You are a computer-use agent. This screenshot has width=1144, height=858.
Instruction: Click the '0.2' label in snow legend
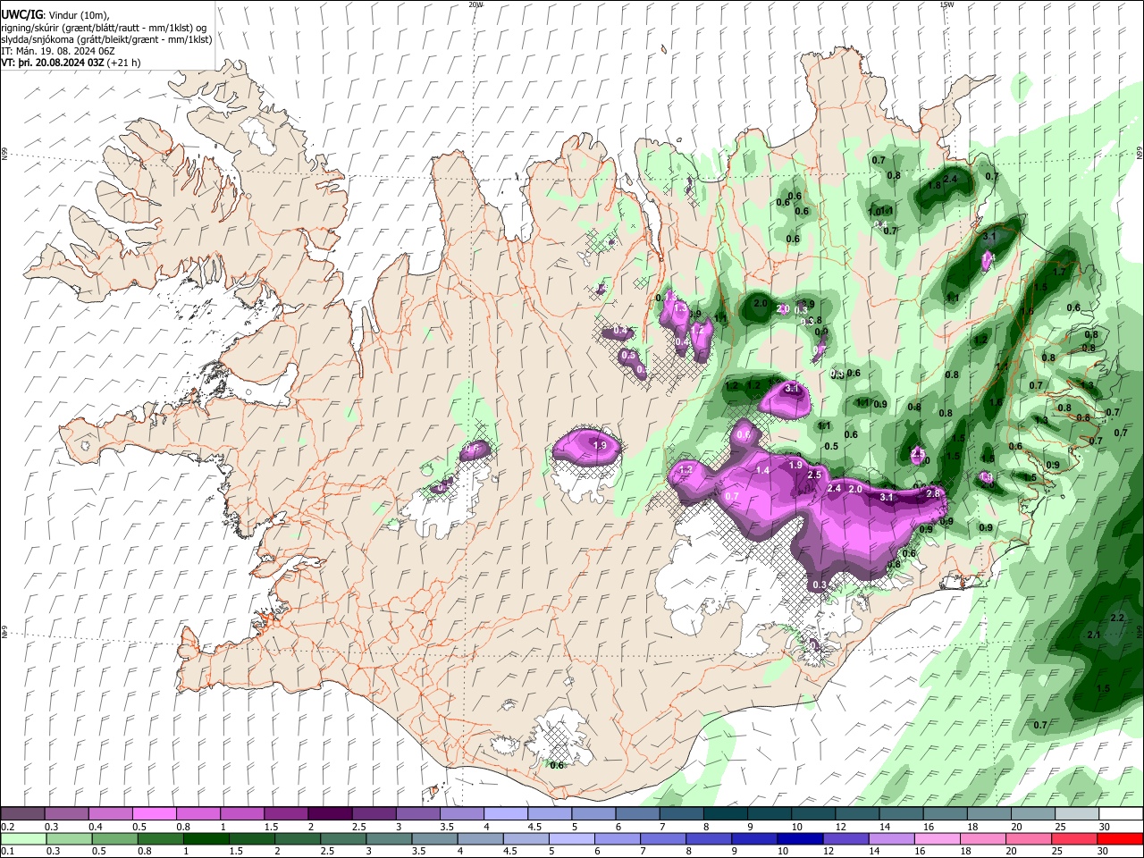pyautogui.click(x=8, y=827)
